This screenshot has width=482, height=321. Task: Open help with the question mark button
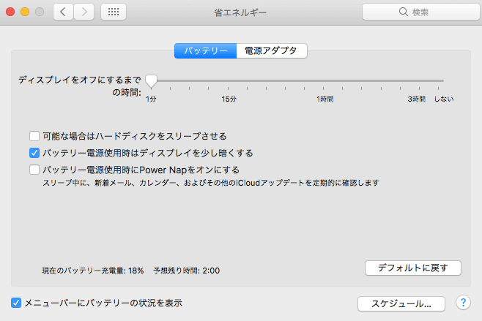point(463,303)
